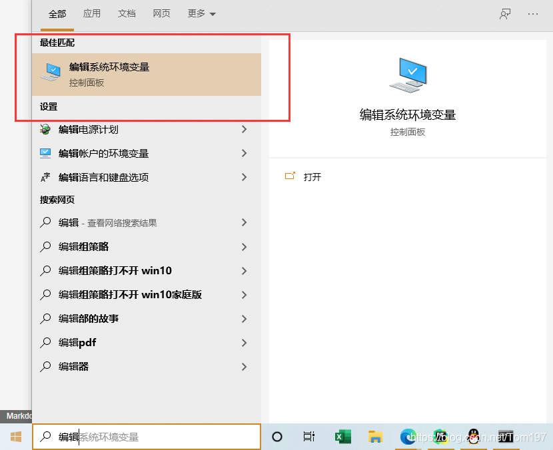Click the search magnifier beside 编辑组策略
Viewport: 553px width, 450px height.
click(x=45, y=247)
